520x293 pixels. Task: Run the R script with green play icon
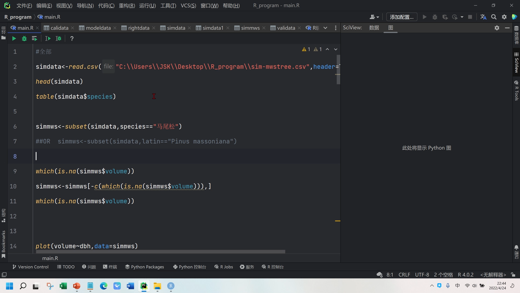tap(14, 39)
